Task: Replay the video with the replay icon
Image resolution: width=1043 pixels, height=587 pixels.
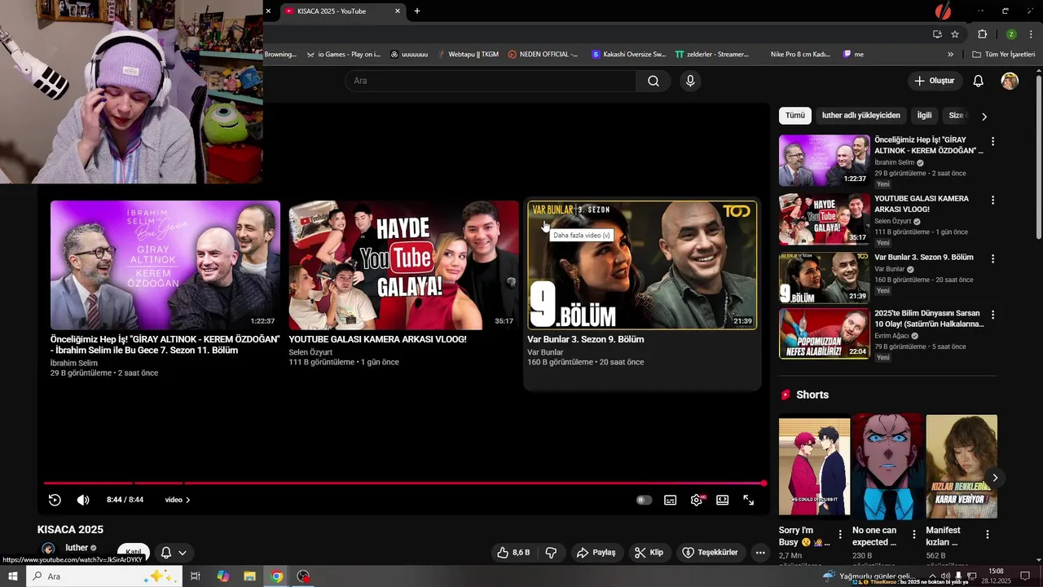Action: 55,500
